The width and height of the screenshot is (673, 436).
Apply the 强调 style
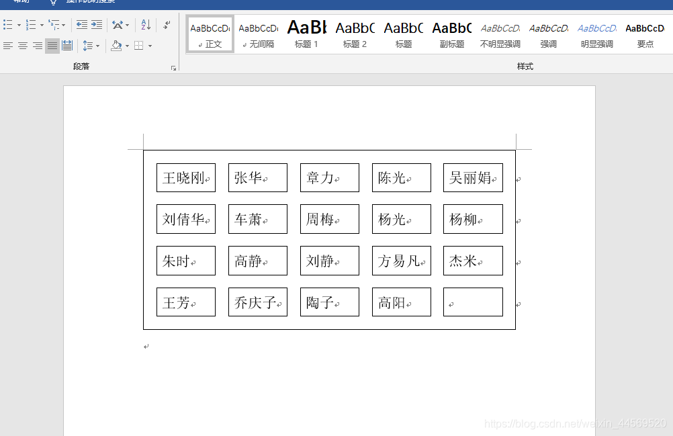tap(549, 35)
